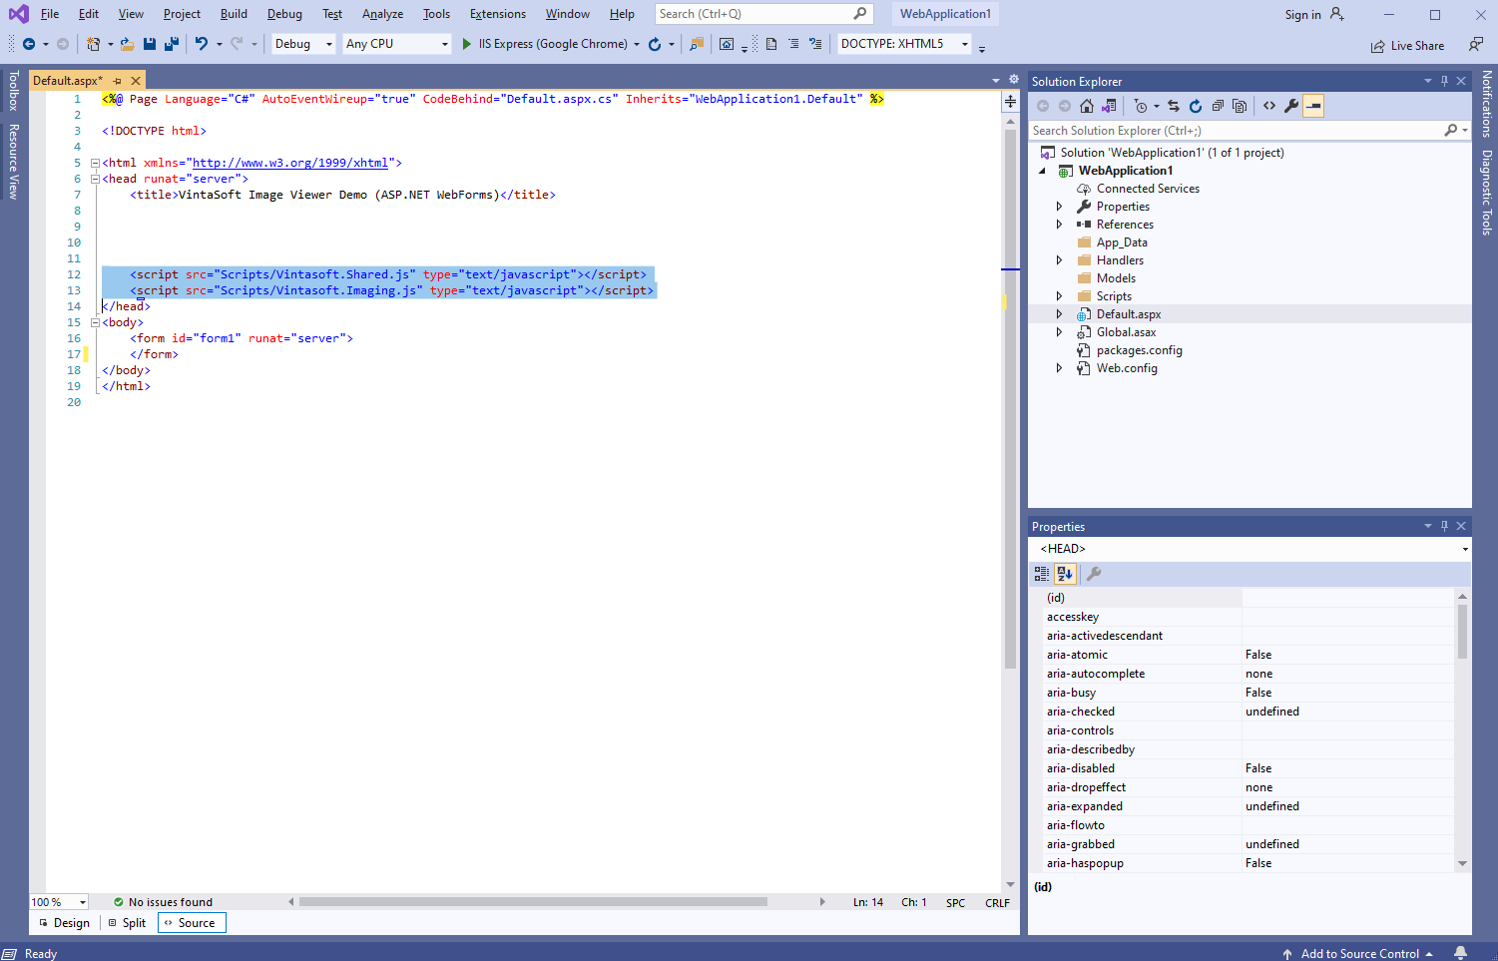Screen dimensions: 1498x961
Task: Open the Toolbox side tab
Action: pyautogui.click(x=14, y=90)
